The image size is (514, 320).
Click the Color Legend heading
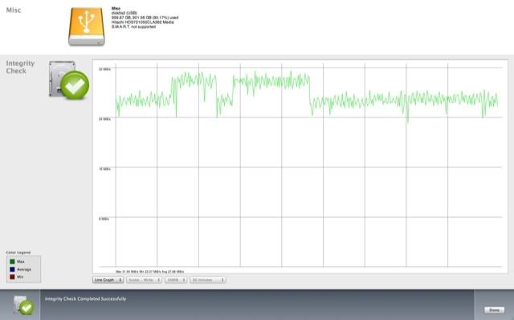[x=18, y=252]
